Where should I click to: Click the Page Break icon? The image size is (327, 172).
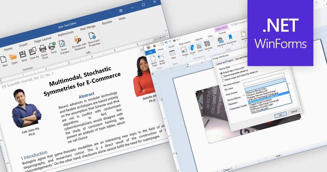(161, 57)
